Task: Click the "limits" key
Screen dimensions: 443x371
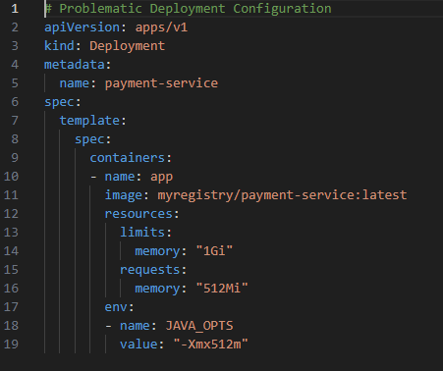Action: [142, 233]
